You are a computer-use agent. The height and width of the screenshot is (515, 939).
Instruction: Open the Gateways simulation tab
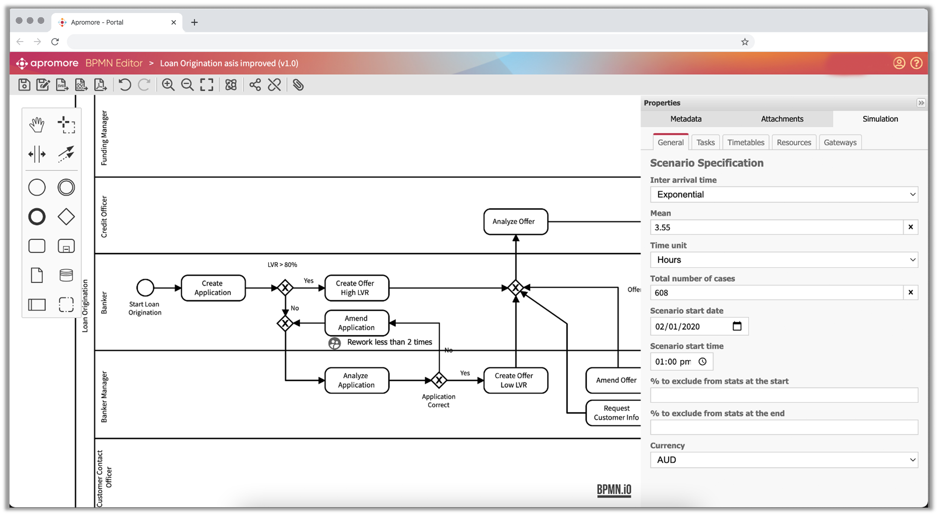[840, 142]
